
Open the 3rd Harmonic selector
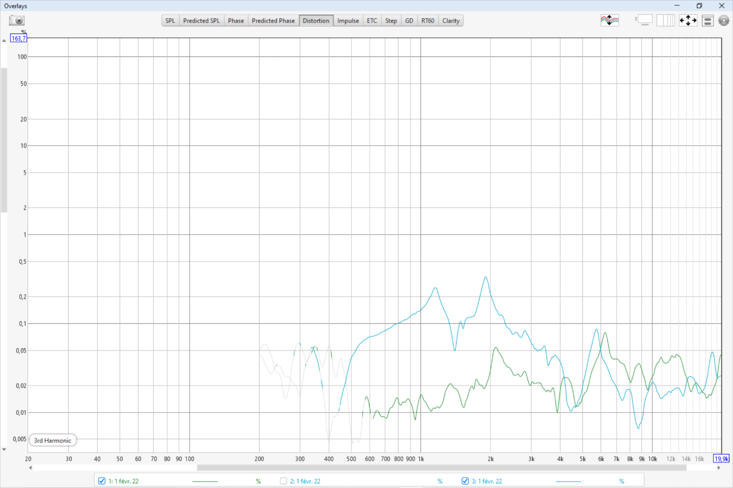pyautogui.click(x=53, y=440)
